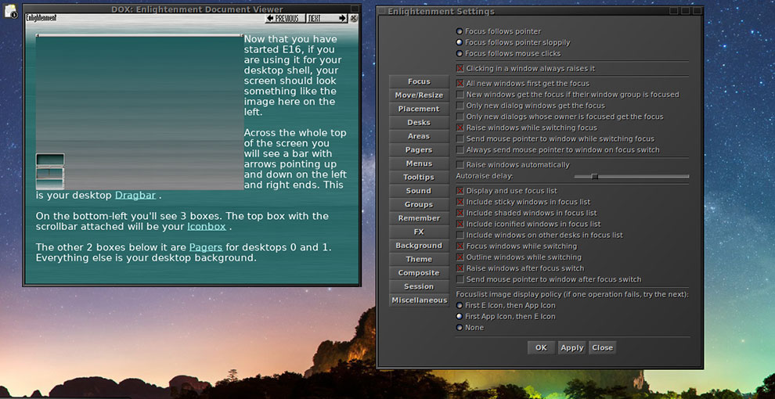Open the Session settings tab
The height and width of the screenshot is (399, 775).
pyautogui.click(x=419, y=286)
